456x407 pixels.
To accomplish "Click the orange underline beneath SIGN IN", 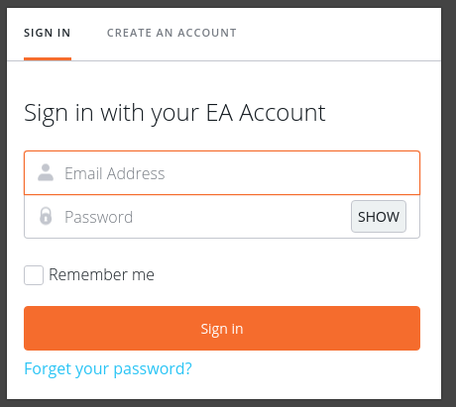I will [48, 59].
